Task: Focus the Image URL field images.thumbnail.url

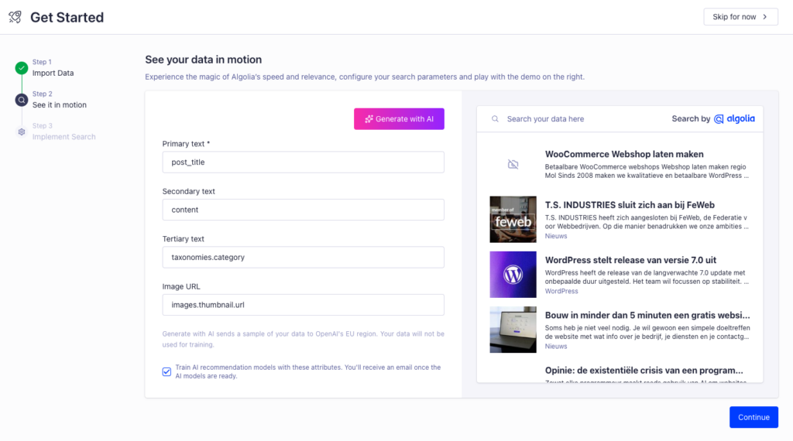Action: tap(303, 305)
